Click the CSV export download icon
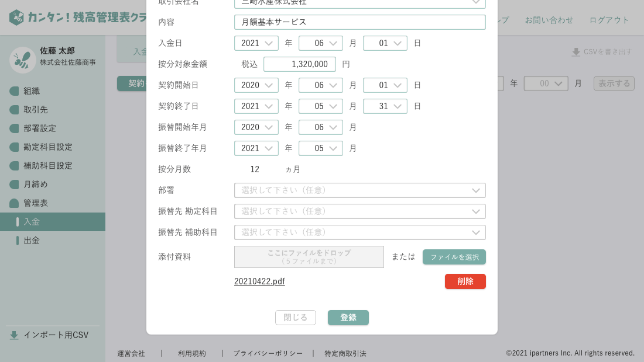The width and height of the screenshot is (644, 362). pyautogui.click(x=576, y=52)
